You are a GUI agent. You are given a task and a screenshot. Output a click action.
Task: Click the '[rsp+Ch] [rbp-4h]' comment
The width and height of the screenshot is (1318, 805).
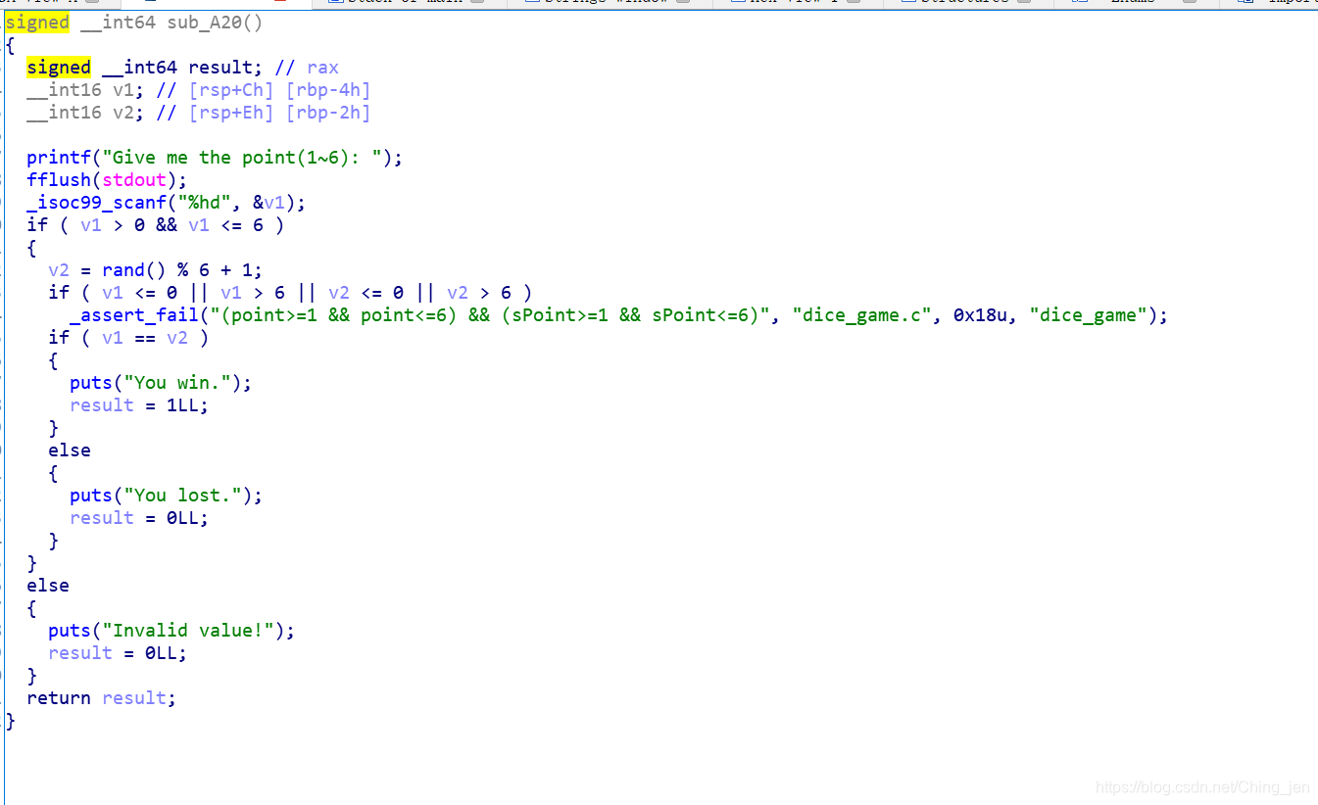tap(280, 90)
